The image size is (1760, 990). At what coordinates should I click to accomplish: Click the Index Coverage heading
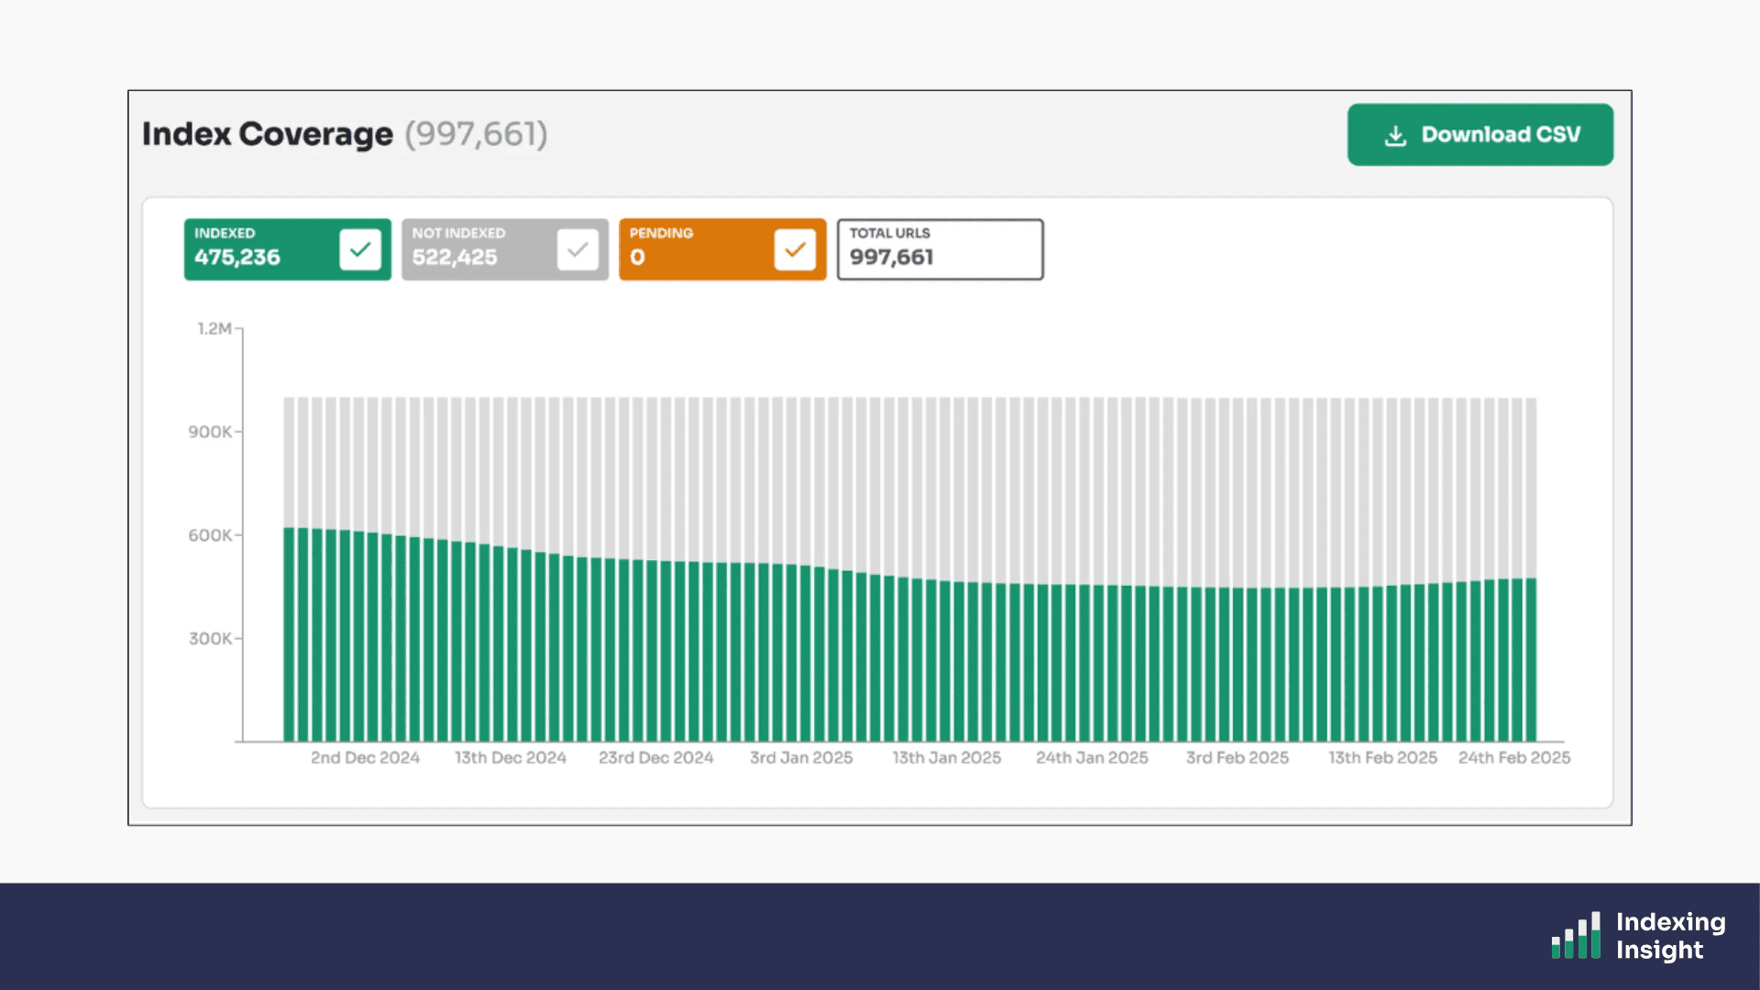[267, 134]
